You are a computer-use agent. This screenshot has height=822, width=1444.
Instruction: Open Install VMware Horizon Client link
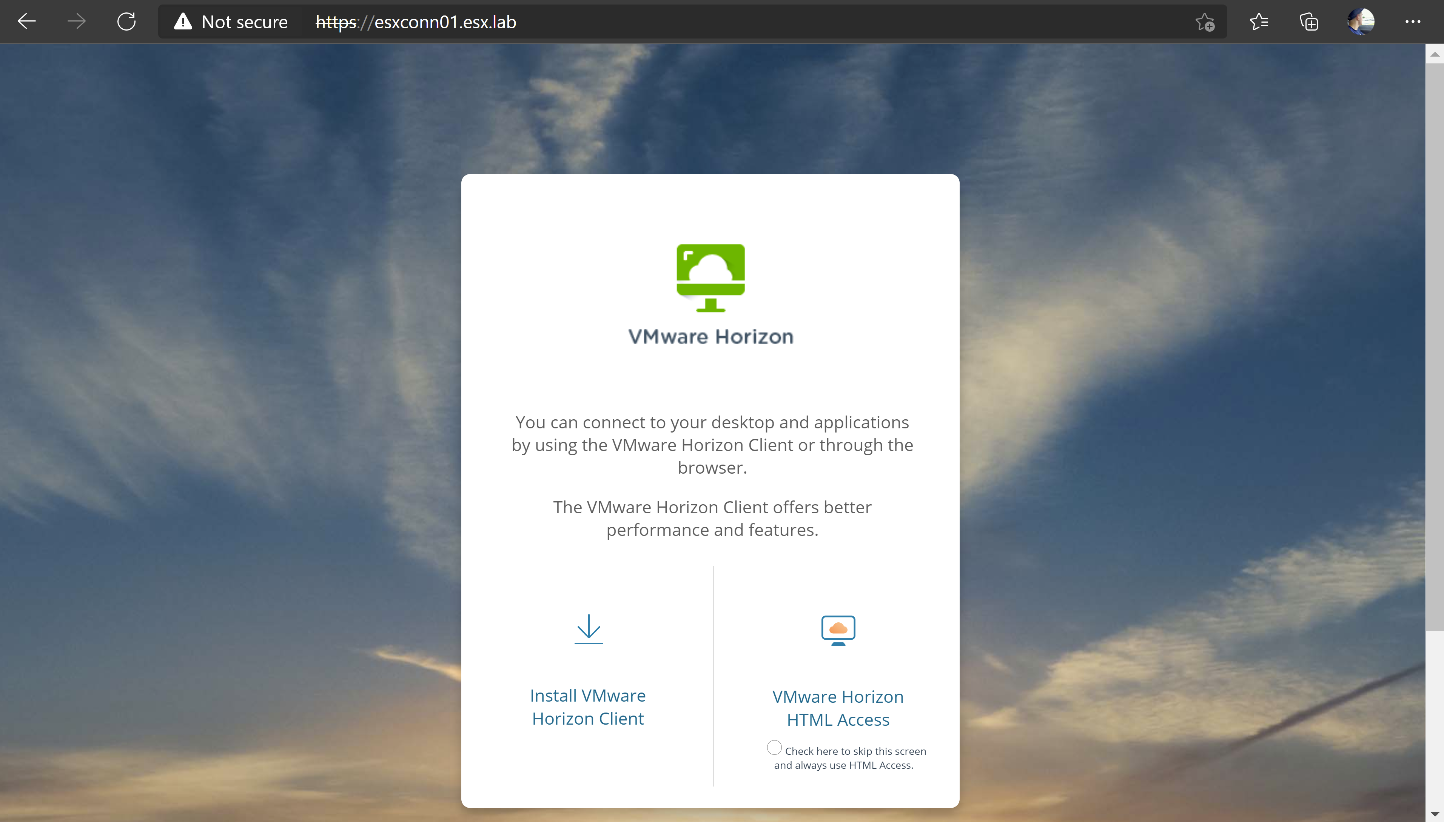(x=588, y=707)
